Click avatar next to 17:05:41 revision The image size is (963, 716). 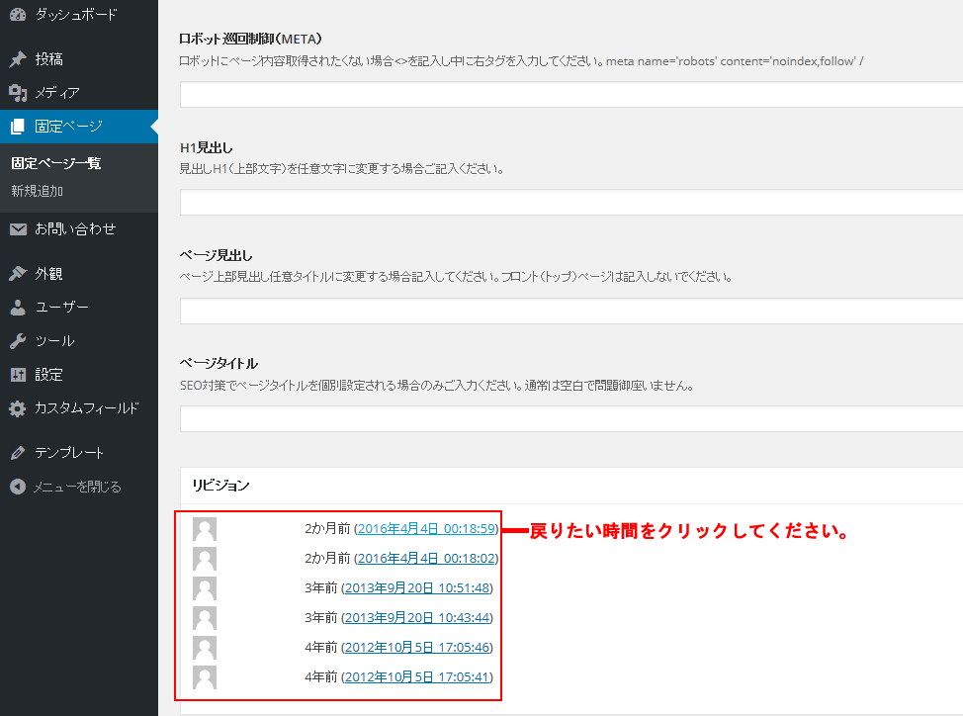205,677
